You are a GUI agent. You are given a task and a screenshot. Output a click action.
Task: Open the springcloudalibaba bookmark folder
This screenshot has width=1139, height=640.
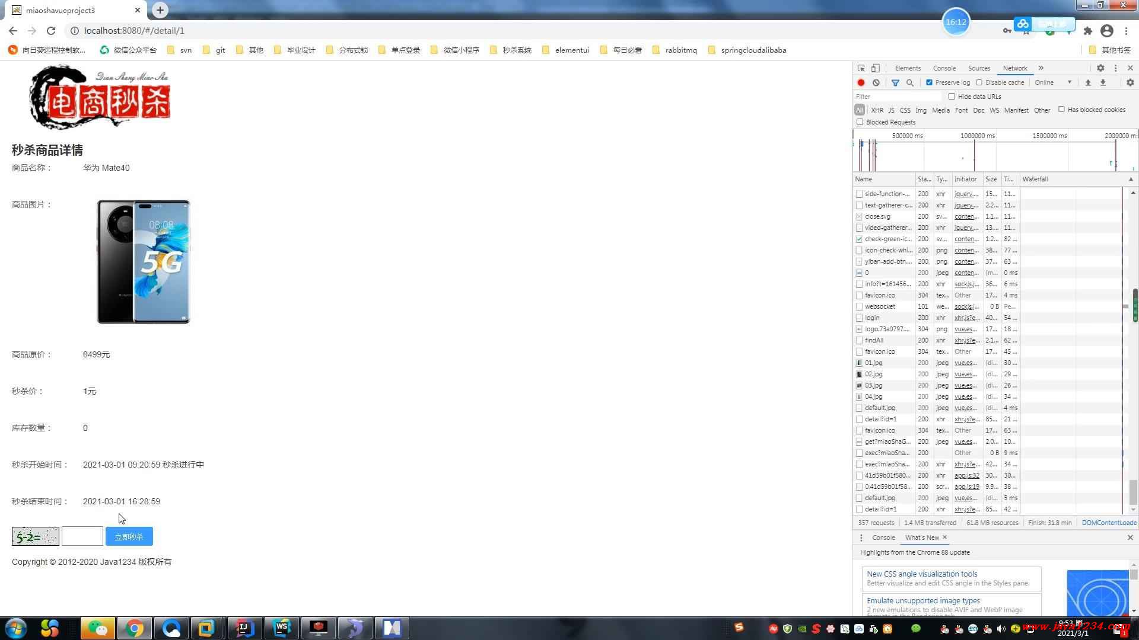click(747, 50)
